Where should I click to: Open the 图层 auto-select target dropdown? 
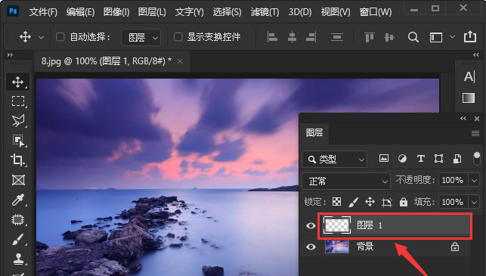[x=141, y=38]
